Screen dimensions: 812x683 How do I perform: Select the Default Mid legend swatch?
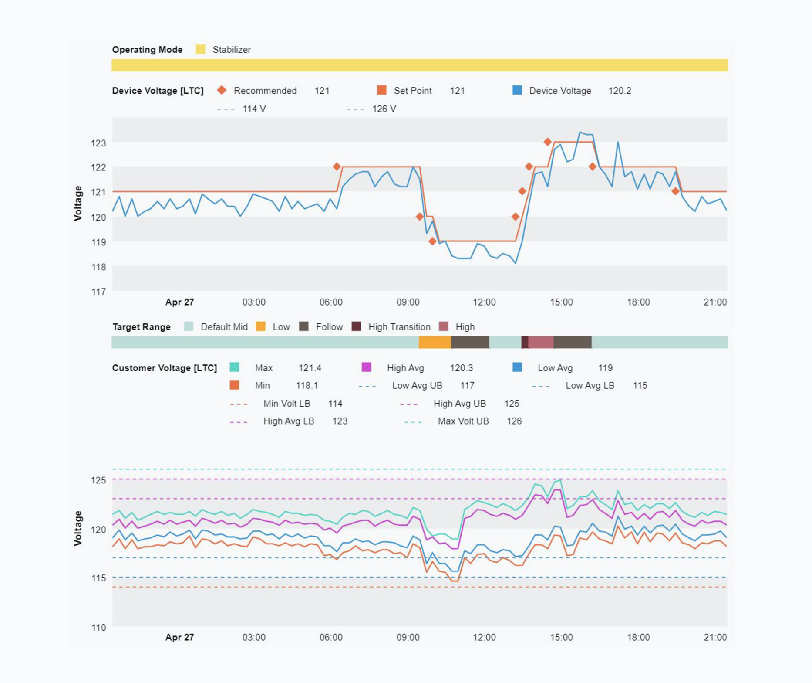pyautogui.click(x=189, y=326)
